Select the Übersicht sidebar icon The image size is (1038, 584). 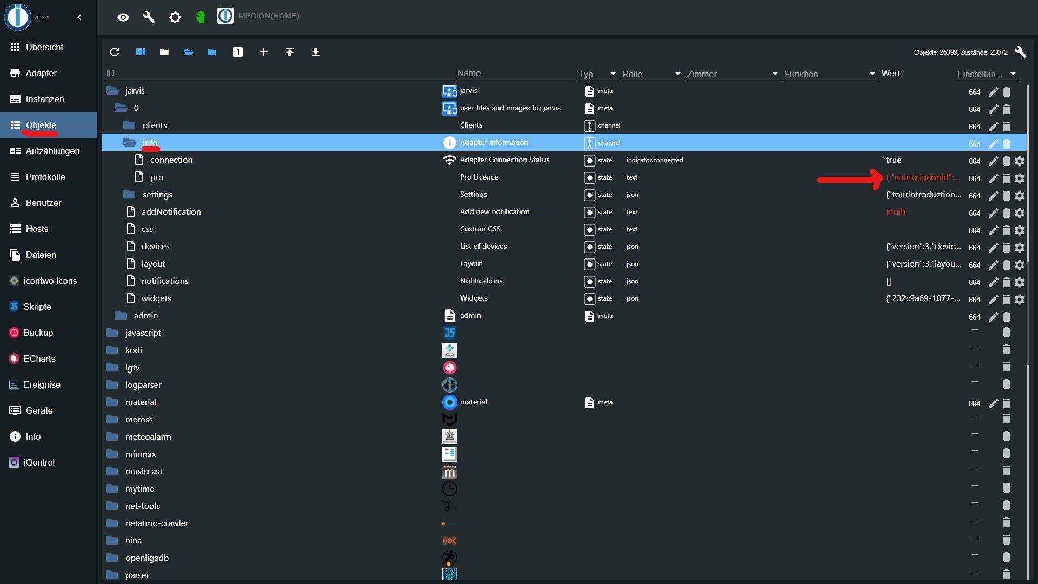pos(15,47)
